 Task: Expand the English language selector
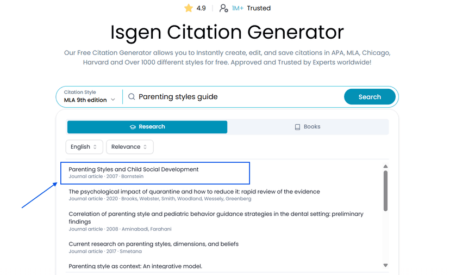pyautogui.click(x=84, y=147)
